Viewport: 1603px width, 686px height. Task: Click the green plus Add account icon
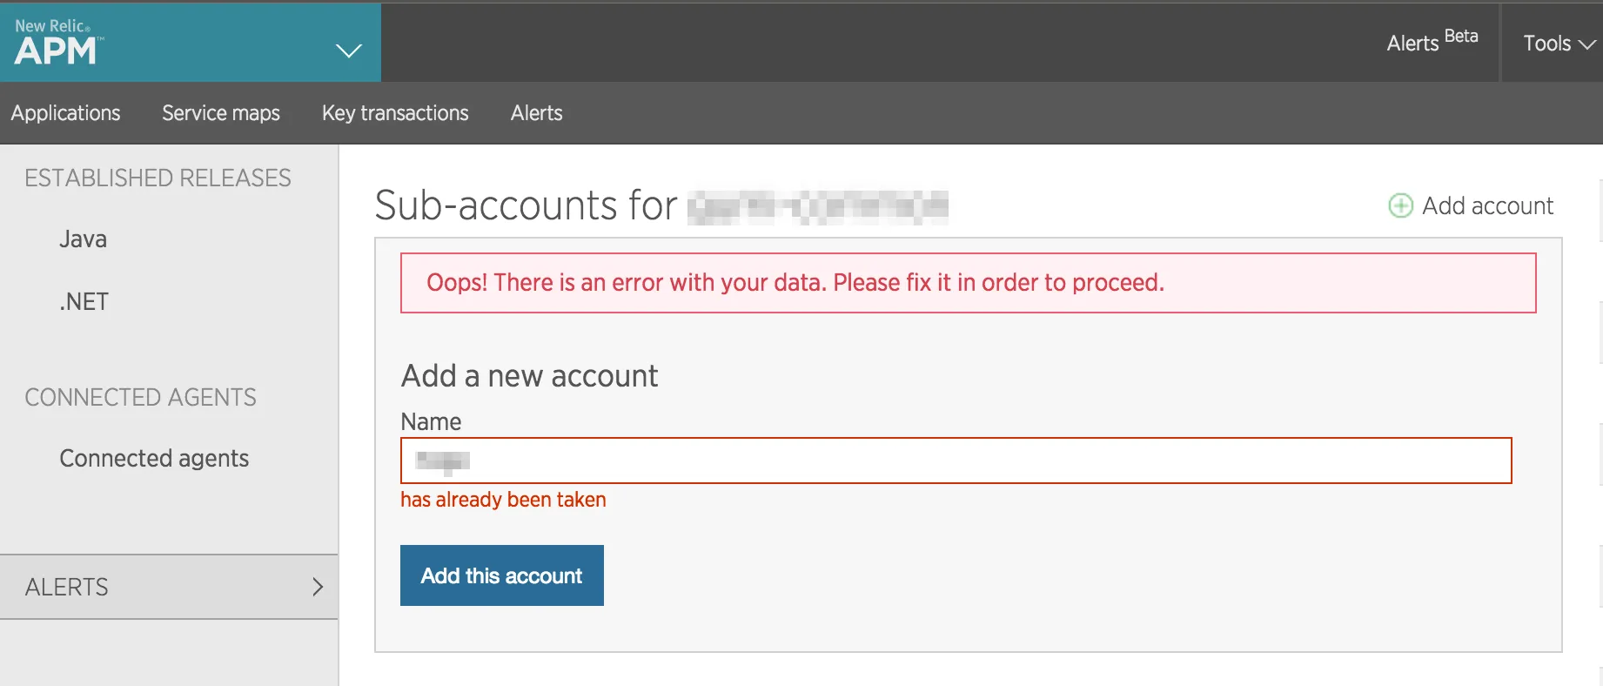1399,205
